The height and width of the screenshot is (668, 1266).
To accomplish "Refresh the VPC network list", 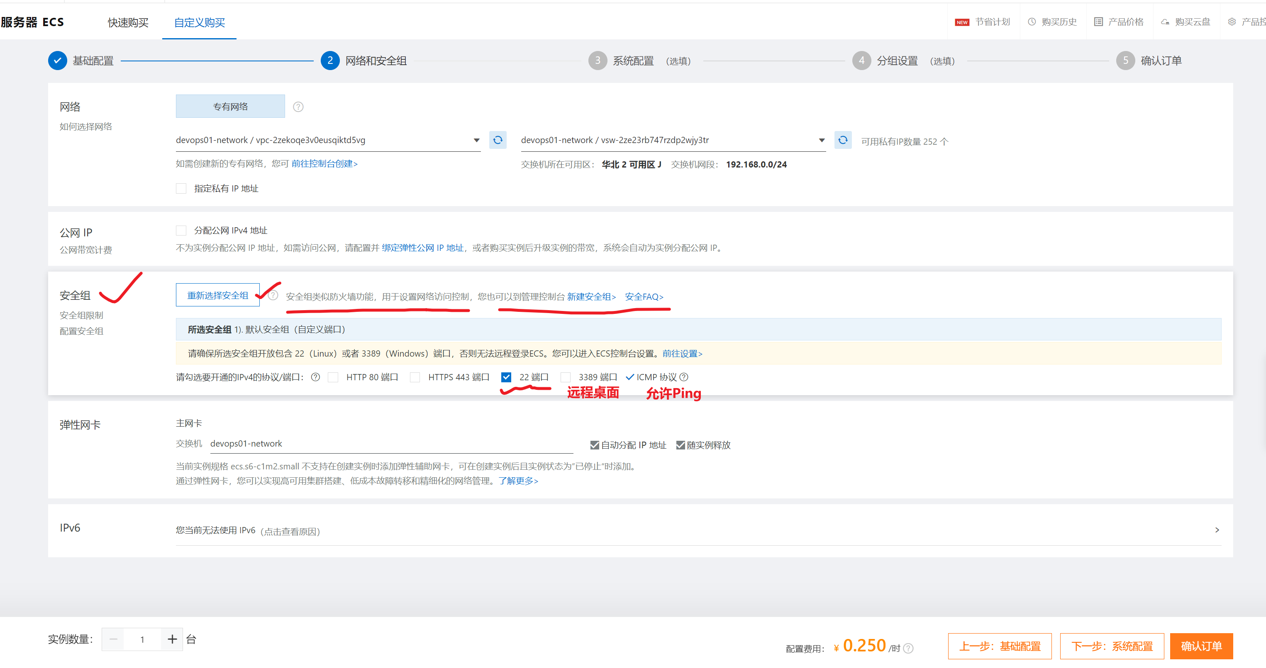I will tap(498, 141).
